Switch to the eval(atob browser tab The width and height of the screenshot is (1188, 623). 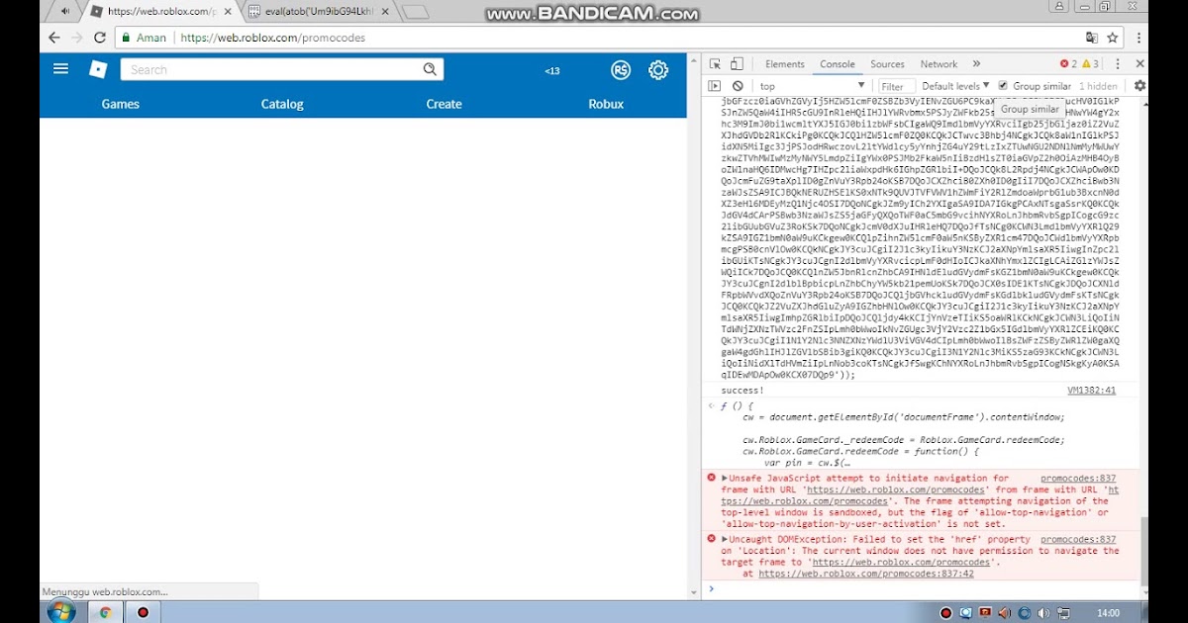tap(319, 12)
